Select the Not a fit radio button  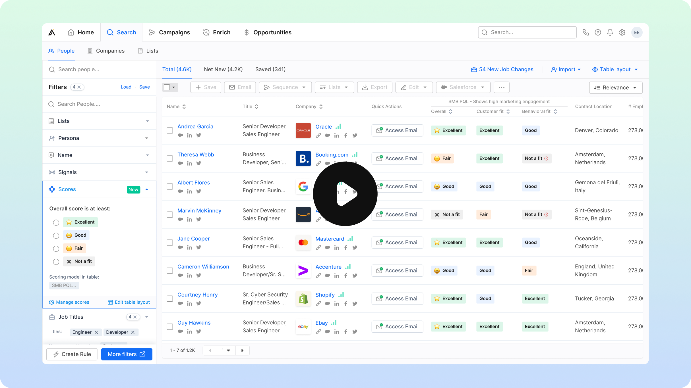pyautogui.click(x=56, y=262)
